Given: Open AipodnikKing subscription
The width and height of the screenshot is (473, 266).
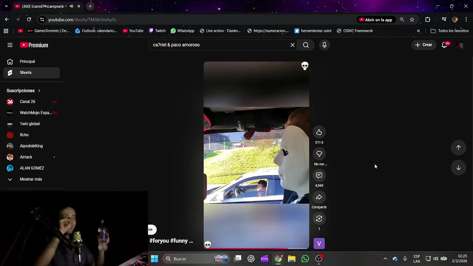Looking at the screenshot, I should coord(32,146).
